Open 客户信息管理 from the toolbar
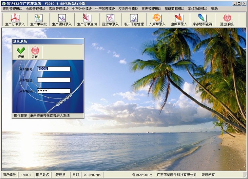This screenshot has width=248, height=179. pos(134,20)
